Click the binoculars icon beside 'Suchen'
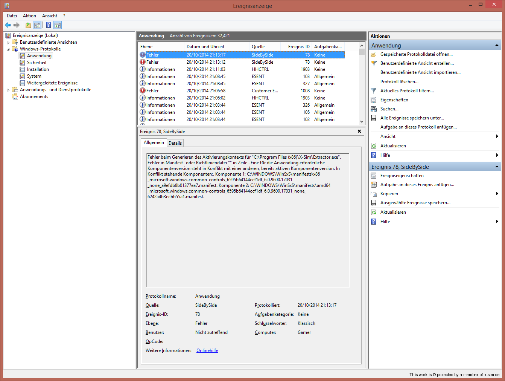Image resolution: width=505 pixels, height=381 pixels. 374,109
